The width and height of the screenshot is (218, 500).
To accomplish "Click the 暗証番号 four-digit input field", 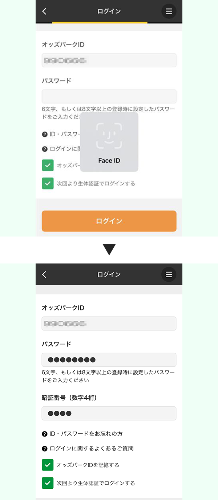I will 109,413.
